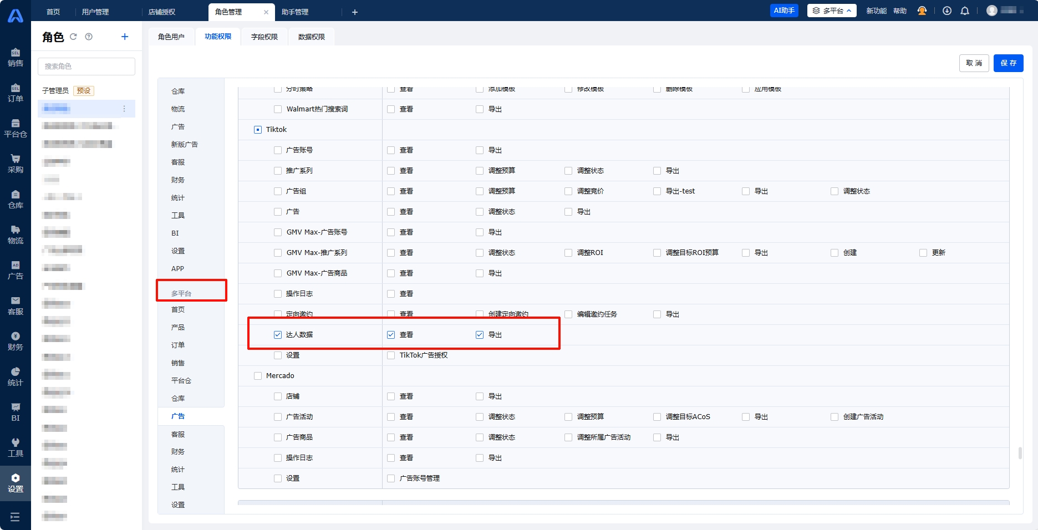Click the 保存 button

coord(1008,63)
